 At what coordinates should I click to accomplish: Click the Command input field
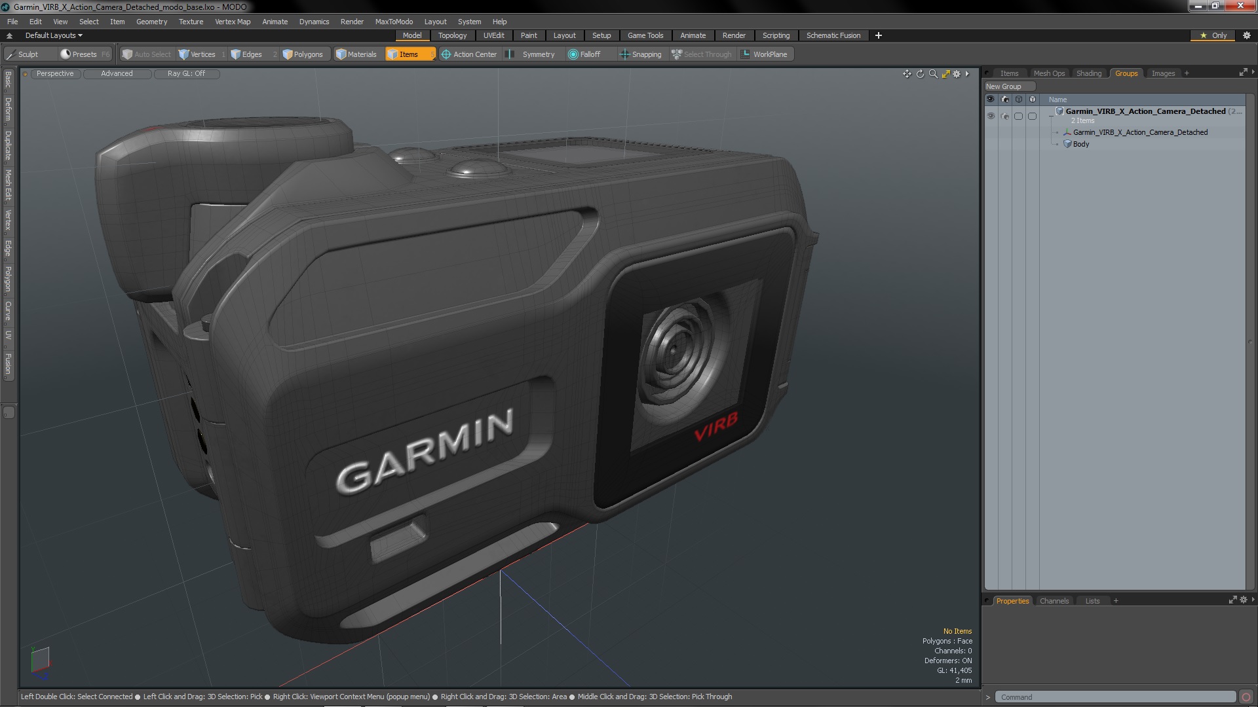coord(1115,697)
